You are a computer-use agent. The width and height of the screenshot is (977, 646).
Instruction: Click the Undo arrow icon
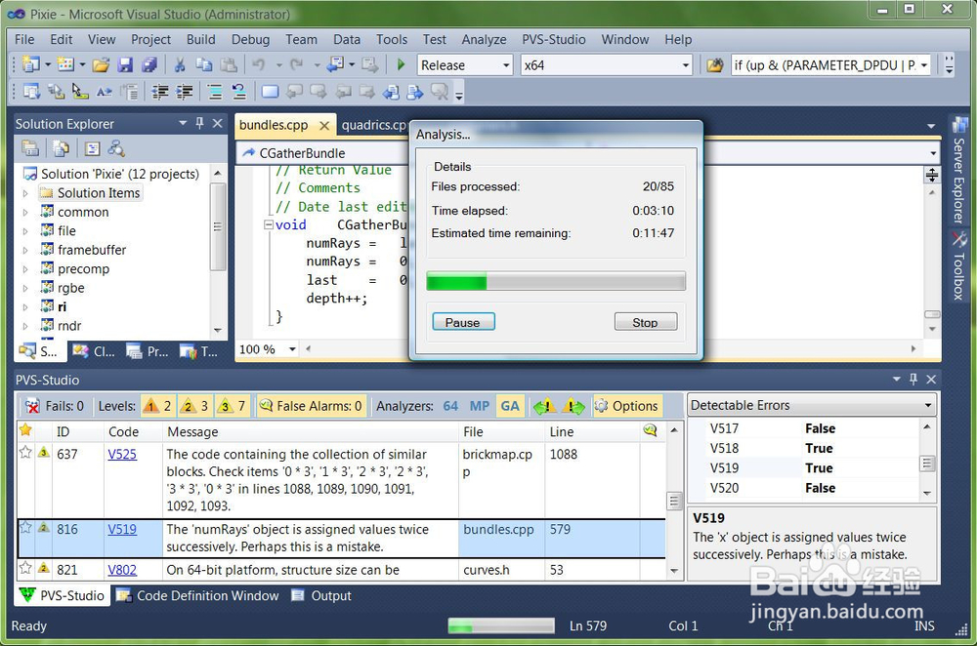(x=259, y=64)
